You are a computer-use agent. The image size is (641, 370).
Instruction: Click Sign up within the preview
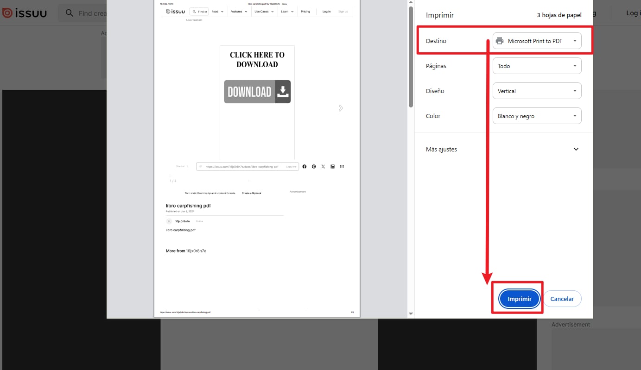tap(343, 11)
